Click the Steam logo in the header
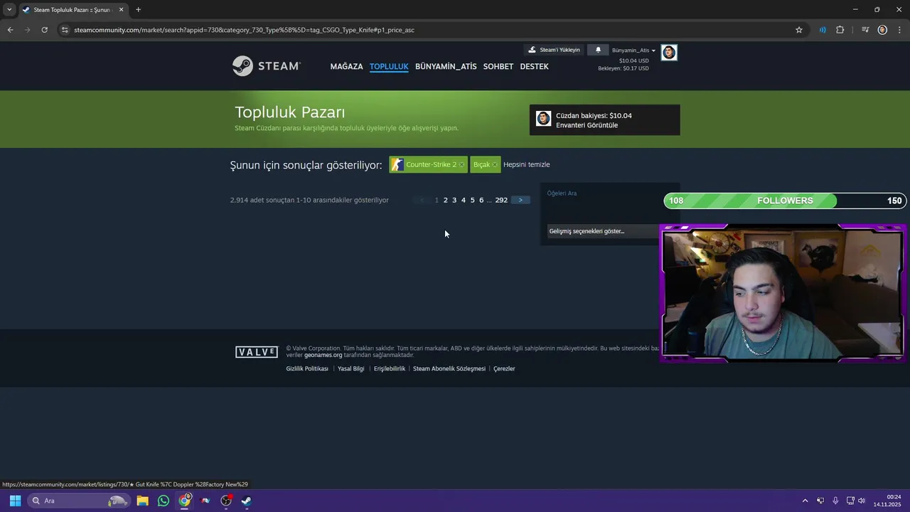The width and height of the screenshot is (910, 512). coord(267,66)
